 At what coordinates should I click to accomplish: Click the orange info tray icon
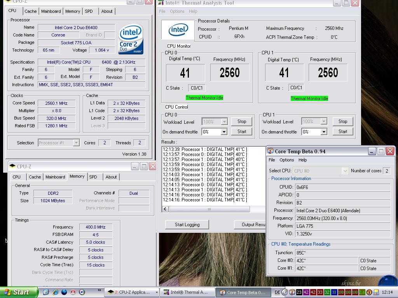(369, 292)
